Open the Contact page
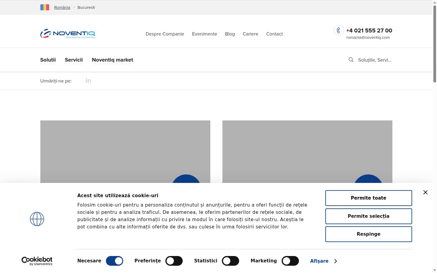 [x=274, y=34]
